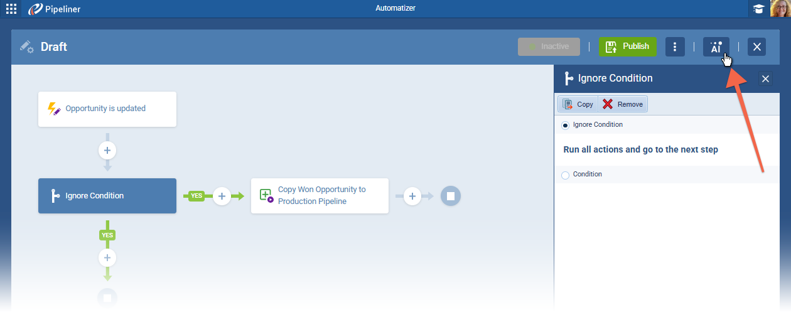Open the user profile avatar

779,9
